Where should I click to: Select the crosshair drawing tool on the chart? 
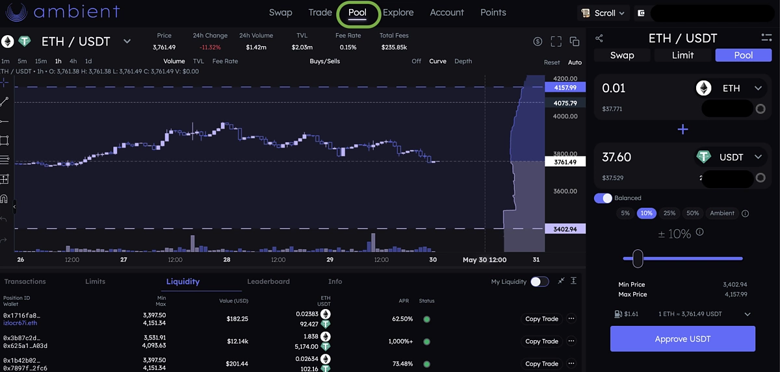(x=5, y=82)
